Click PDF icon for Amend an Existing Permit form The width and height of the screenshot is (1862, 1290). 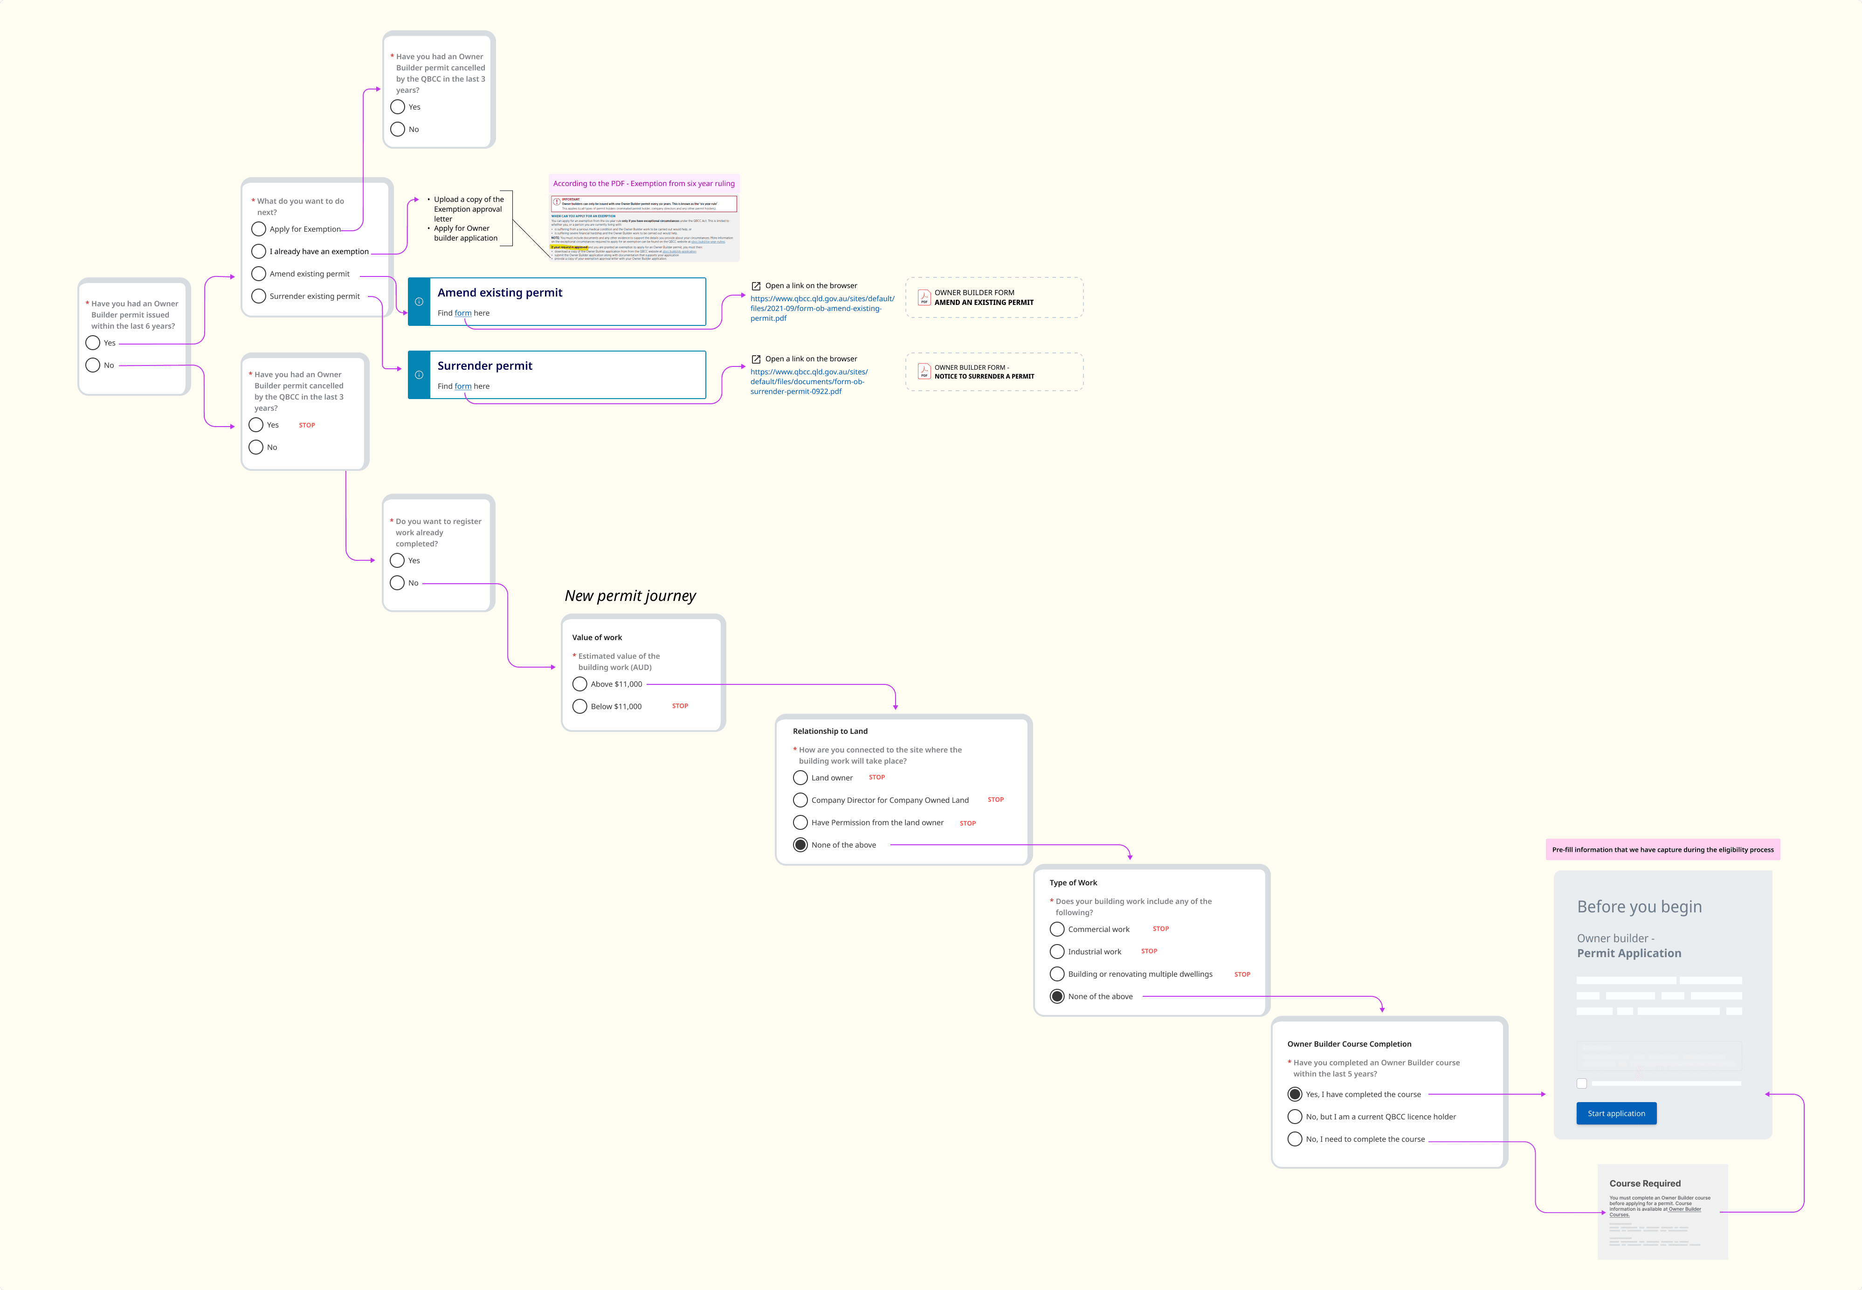pos(924,297)
